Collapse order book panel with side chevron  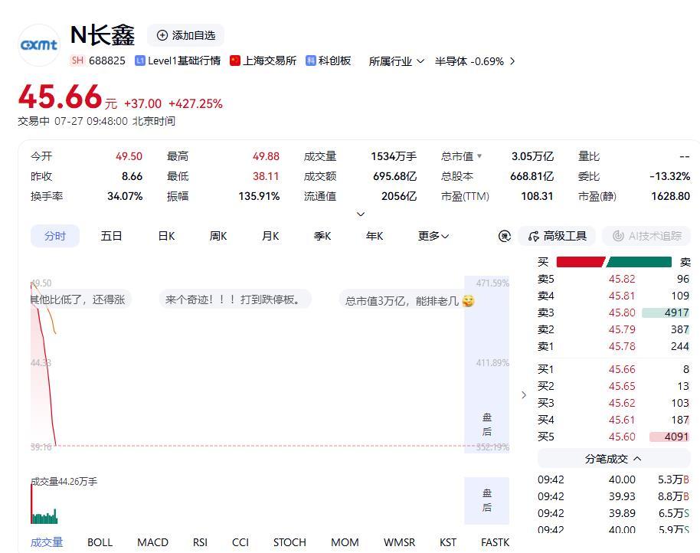click(524, 395)
